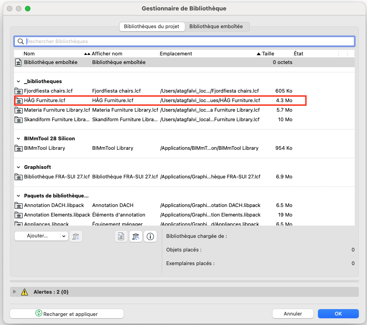Click the library icon of Fjordfiesta chairs.lcf row
Image resolution: width=367 pixels, height=325 pixels.
click(19, 91)
